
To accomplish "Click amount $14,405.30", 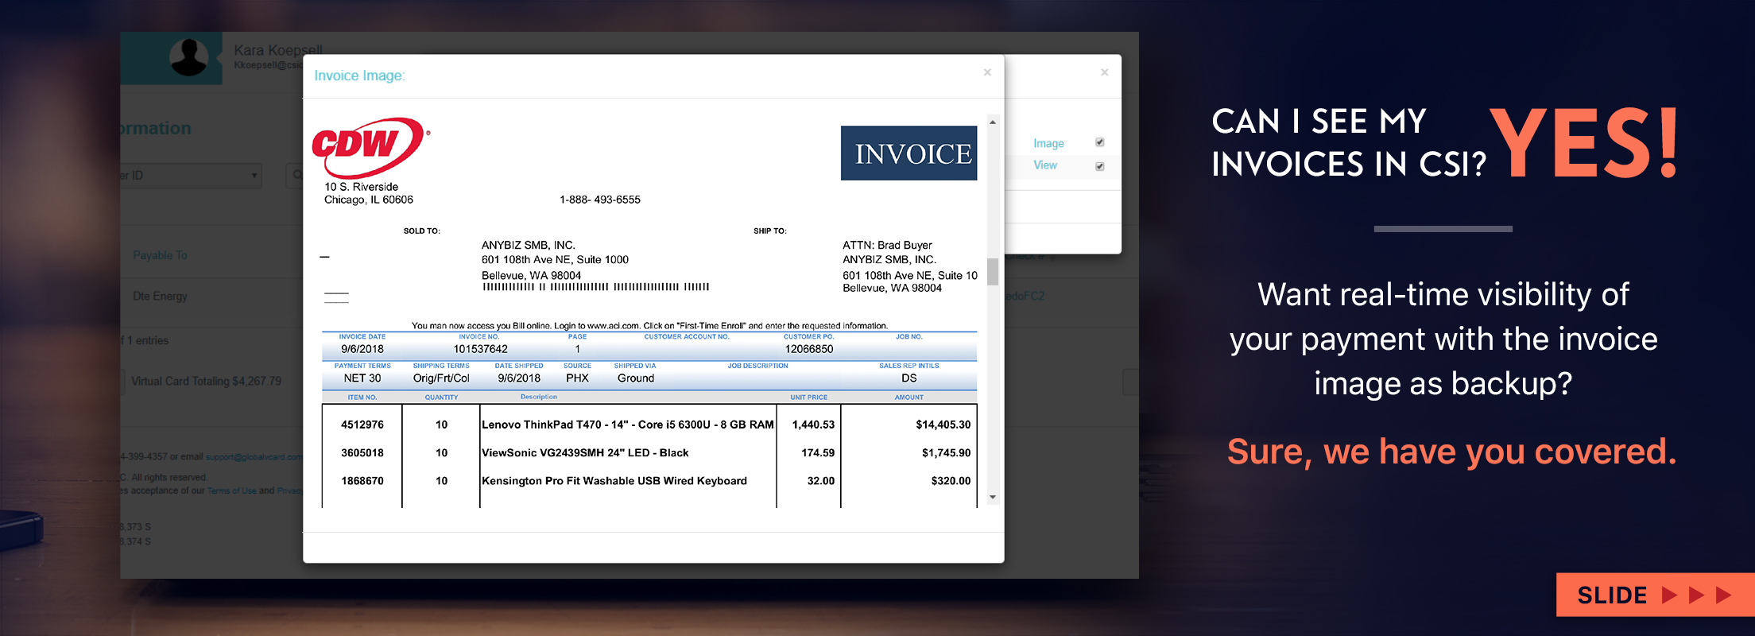I will click(943, 425).
